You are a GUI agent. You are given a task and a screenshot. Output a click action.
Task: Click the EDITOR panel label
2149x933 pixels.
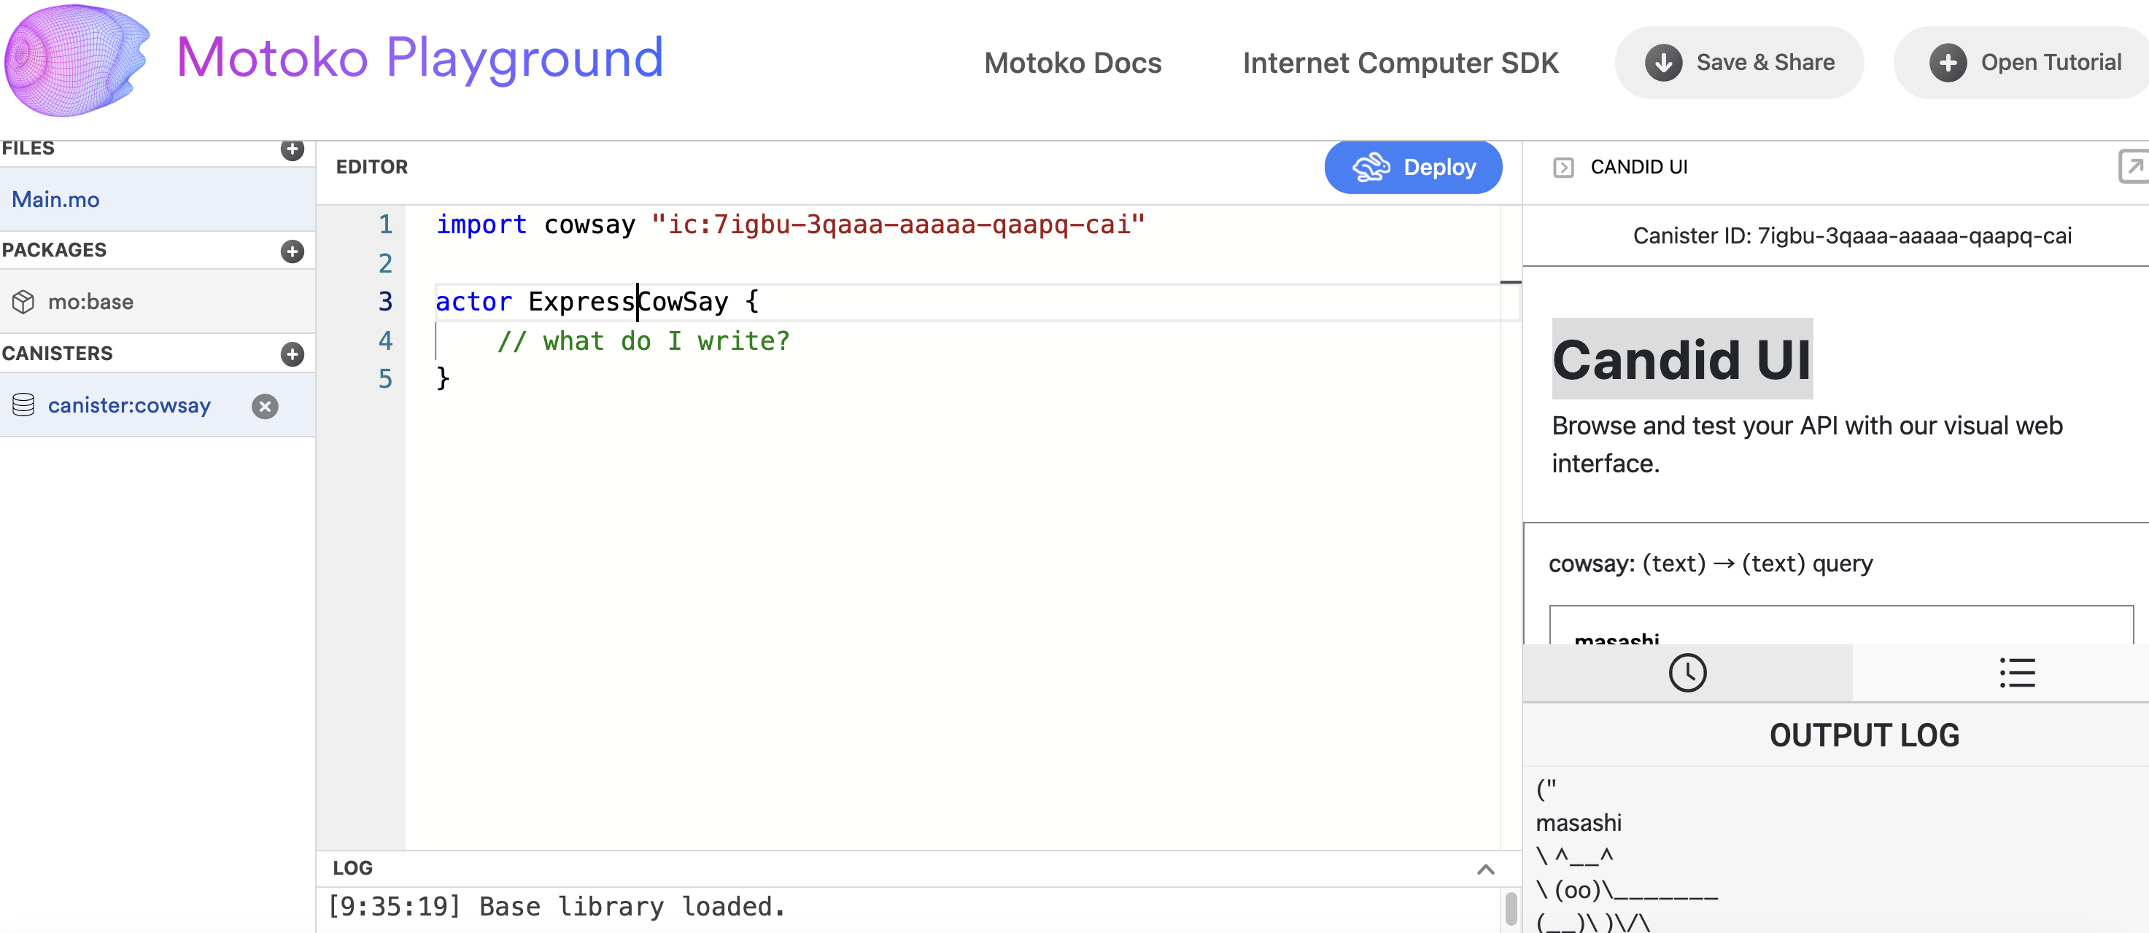click(371, 168)
